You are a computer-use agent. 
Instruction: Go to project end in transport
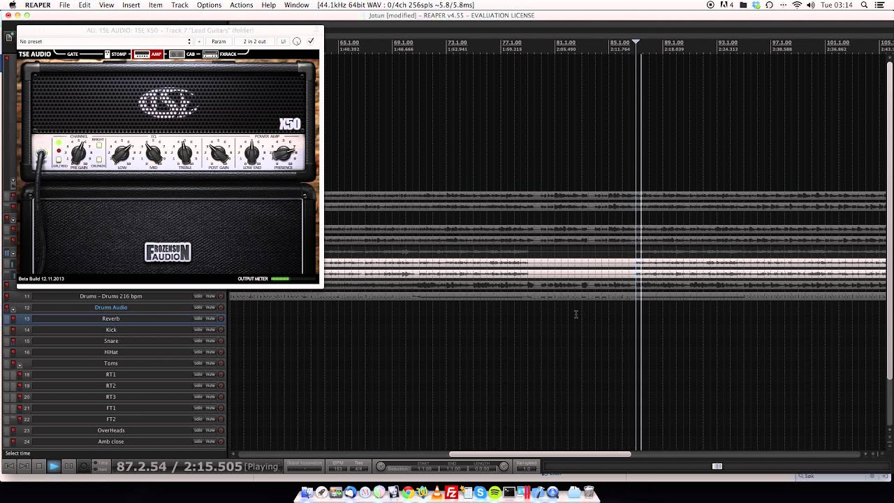coord(24,466)
